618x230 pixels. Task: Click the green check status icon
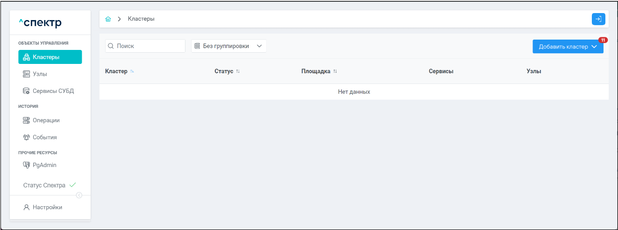point(72,185)
